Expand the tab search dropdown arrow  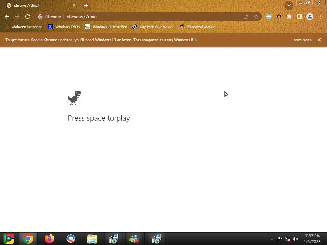(x=289, y=5)
